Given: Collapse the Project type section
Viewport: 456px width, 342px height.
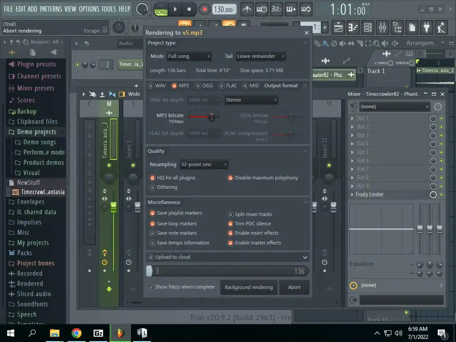Looking at the screenshot, I should click(x=305, y=43).
